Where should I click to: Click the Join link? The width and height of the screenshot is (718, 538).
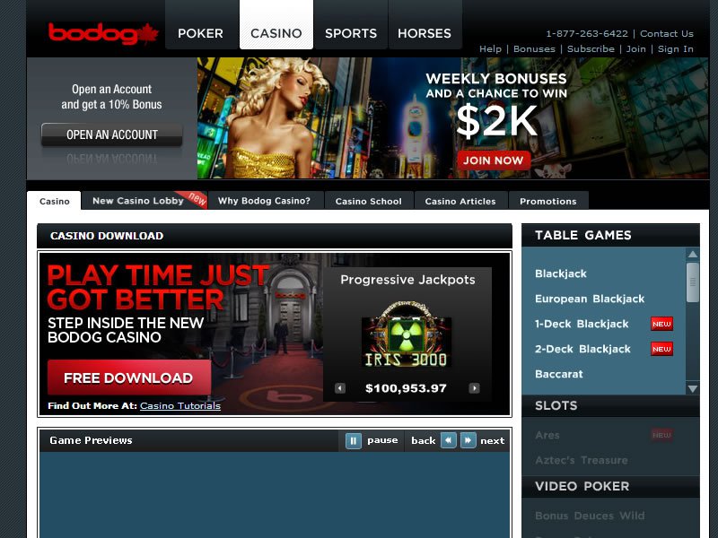click(x=636, y=49)
